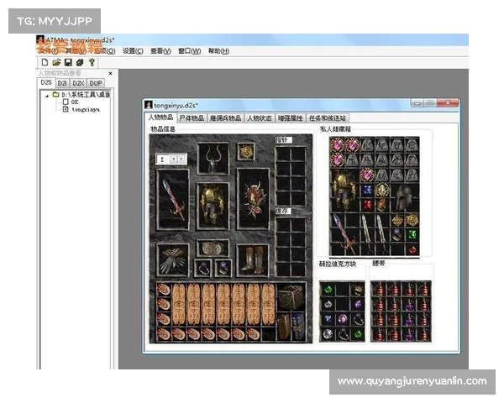Image resolution: width=504 pixels, height=403 pixels.
Task: Click the yellow Help question mark icon
Action: (92, 62)
